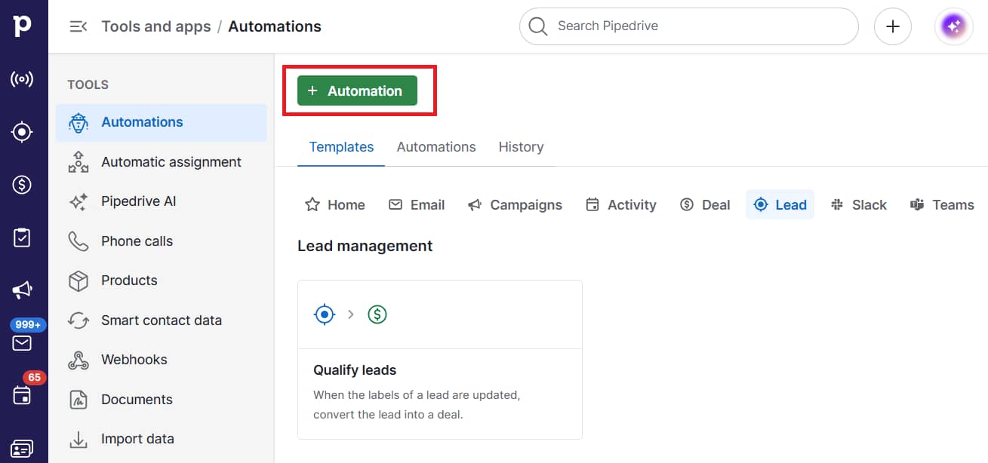Filter templates by Slack category
Viewport: 988px width, 463px height.
click(x=859, y=204)
